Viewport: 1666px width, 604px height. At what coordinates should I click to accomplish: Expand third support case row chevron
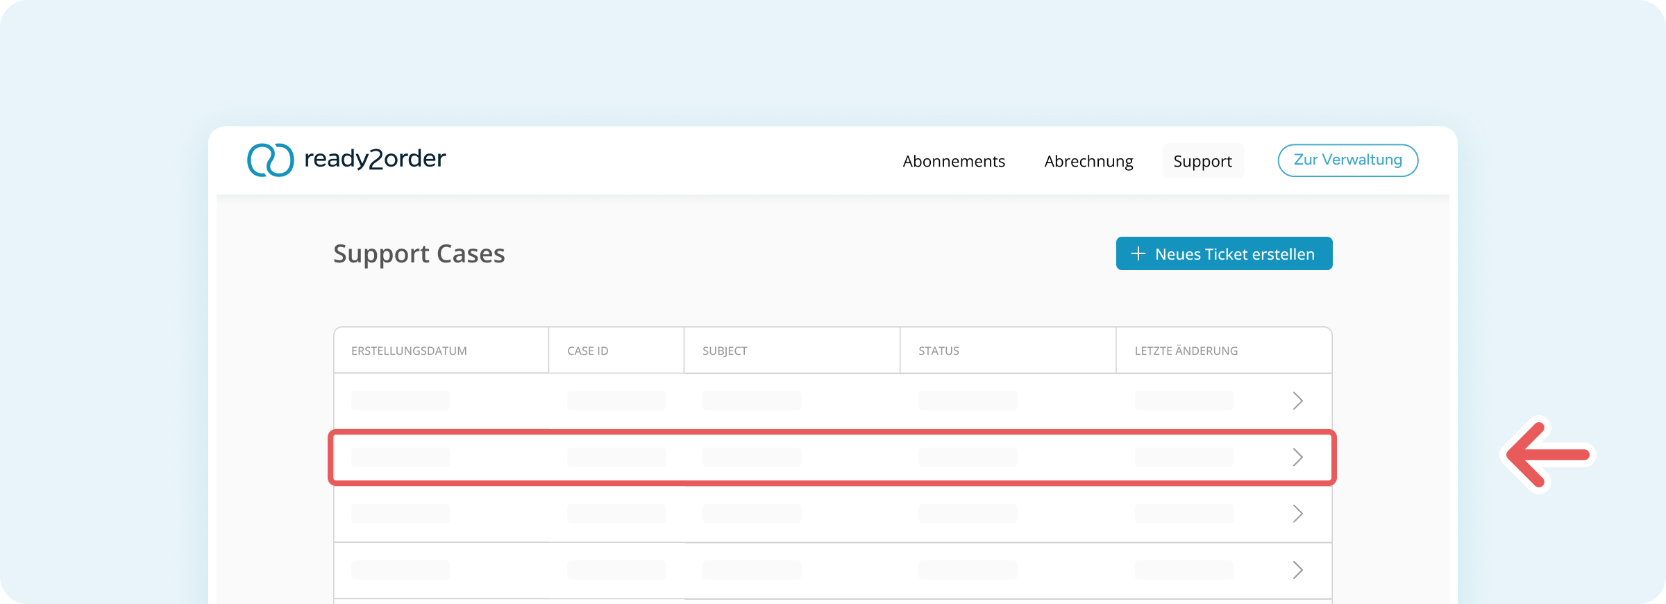pyautogui.click(x=1297, y=514)
